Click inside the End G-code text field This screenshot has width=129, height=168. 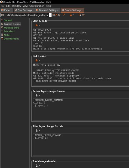81,74
